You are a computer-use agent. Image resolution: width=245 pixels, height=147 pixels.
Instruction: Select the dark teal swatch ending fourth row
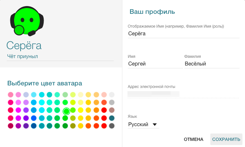click(x=112, y=118)
